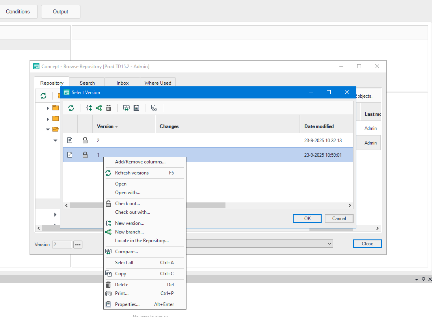Open the dropdown next to the Close button
432x317 pixels.
coord(330,243)
